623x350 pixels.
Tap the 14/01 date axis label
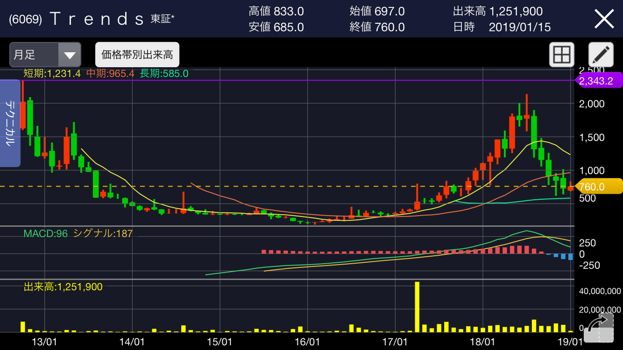pos(132,342)
